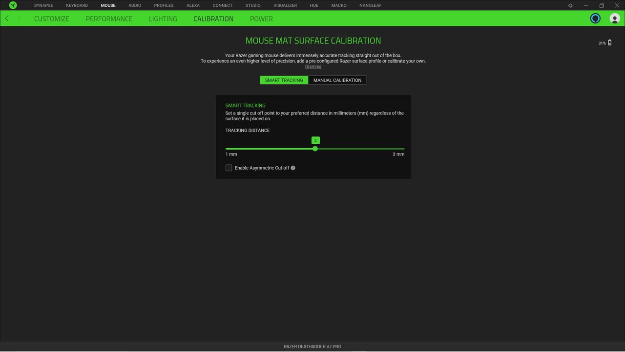Open the STUDIO top menu
This screenshot has width=625, height=352.
tap(253, 5)
